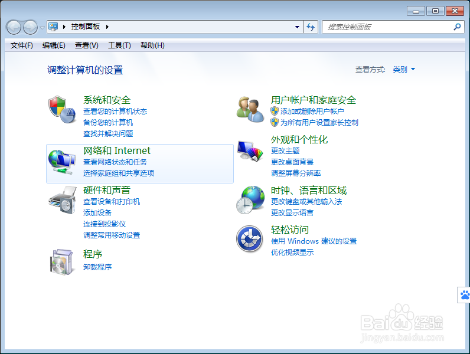Click 调整常用移动设置 link

click(112, 235)
